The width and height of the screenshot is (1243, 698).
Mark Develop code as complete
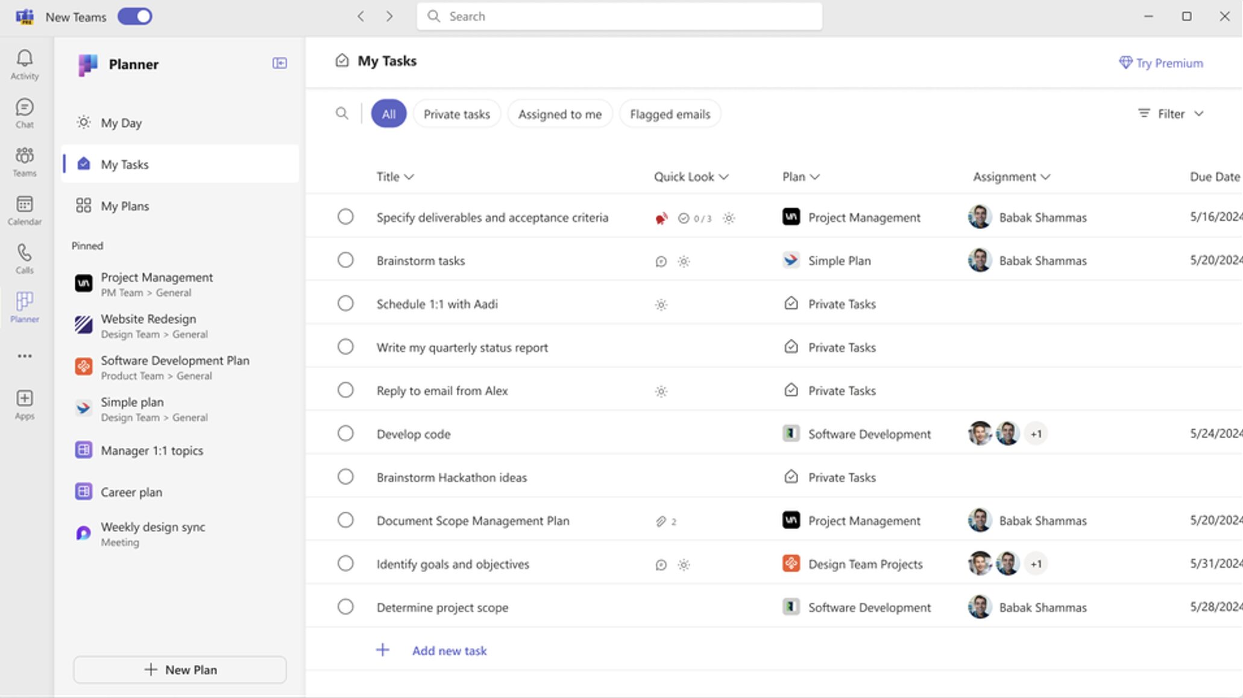tap(345, 433)
